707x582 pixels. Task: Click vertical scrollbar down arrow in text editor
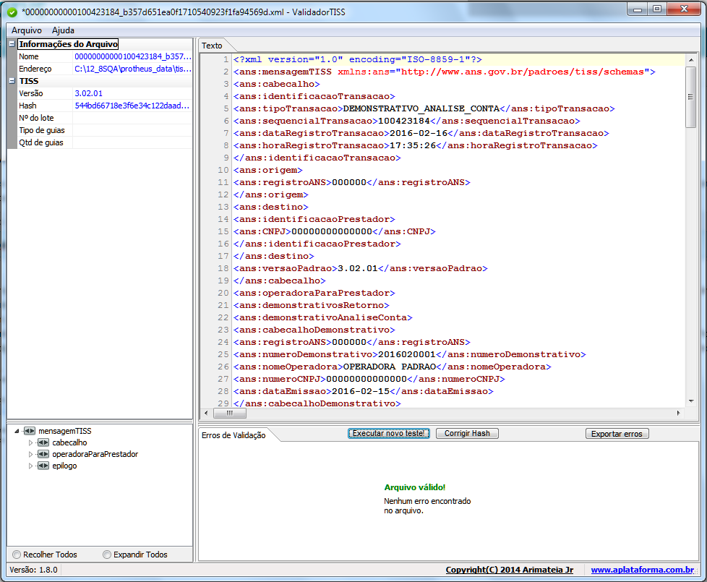tap(691, 401)
